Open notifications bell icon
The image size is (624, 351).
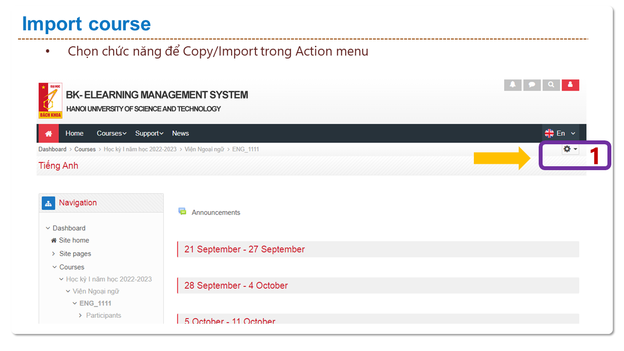(512, 85)
